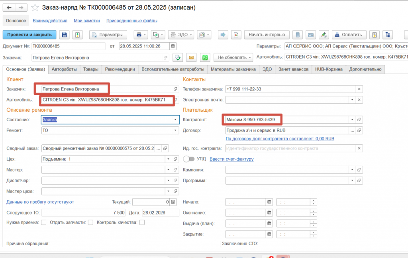408x258 pixels.
Task: Open calendar for Начало date field
Action: click(x=269, y=202)
